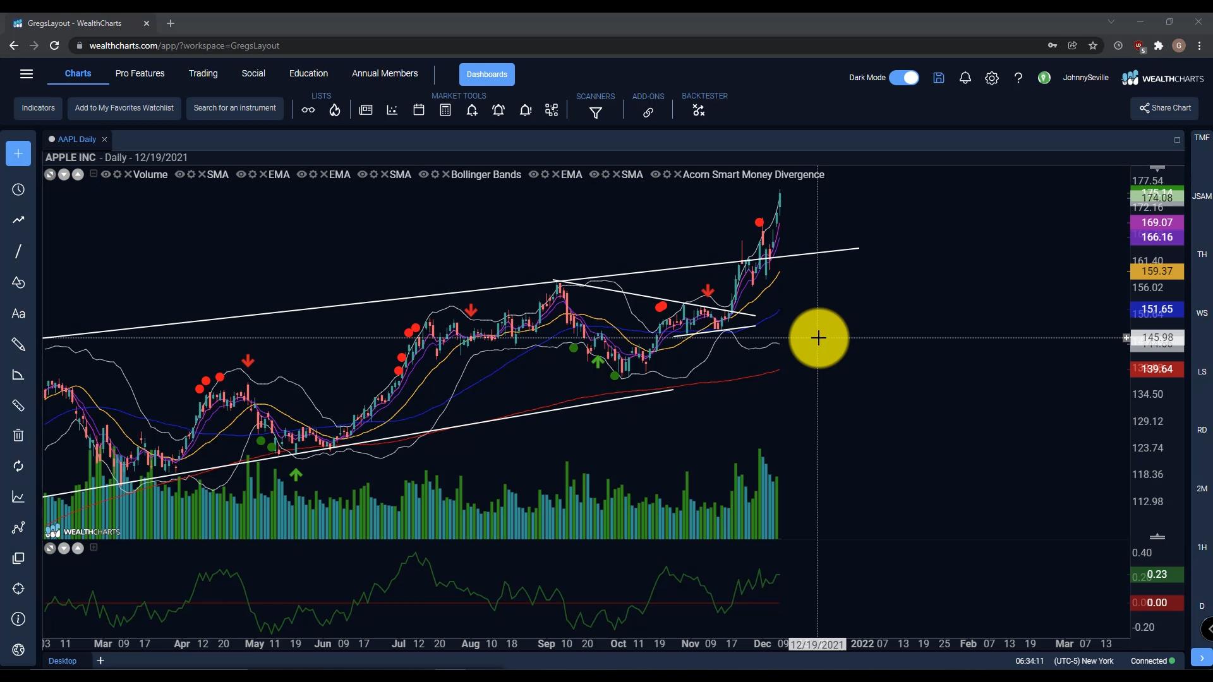Image resolution: width=1213 pixels, height=682 pixels.
Task: Click Add to My Favorites Watchlist
Action: point(124,108)
